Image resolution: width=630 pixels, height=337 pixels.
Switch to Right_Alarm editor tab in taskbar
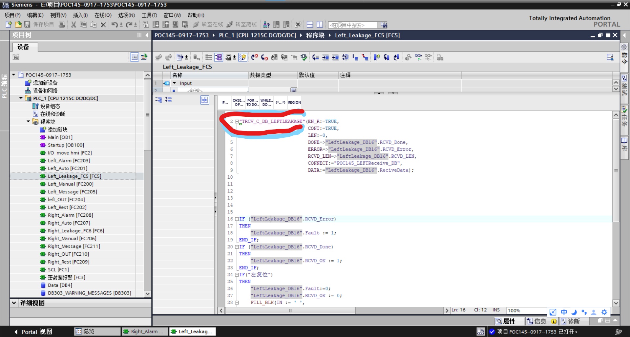144,331
